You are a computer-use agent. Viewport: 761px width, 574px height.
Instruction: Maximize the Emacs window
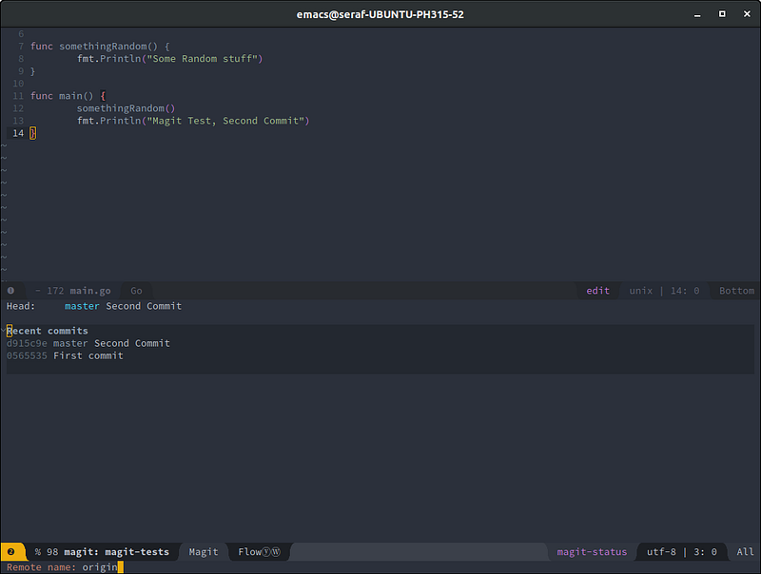pos(722,14)
